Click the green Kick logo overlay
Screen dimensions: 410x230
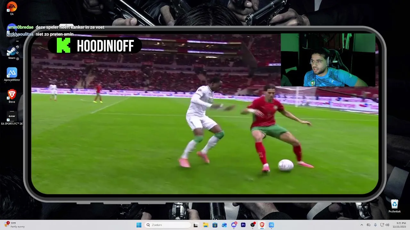pyautogui.click(x=63, y=45)
